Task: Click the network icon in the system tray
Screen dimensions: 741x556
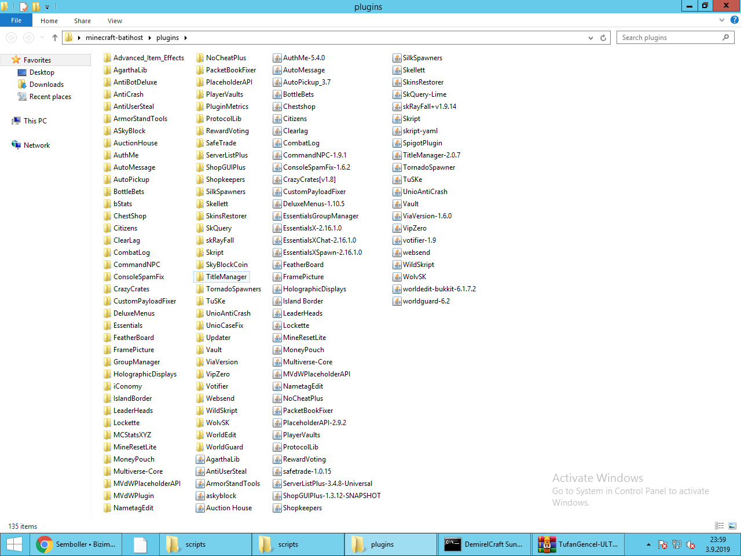Action: point(677,544)
